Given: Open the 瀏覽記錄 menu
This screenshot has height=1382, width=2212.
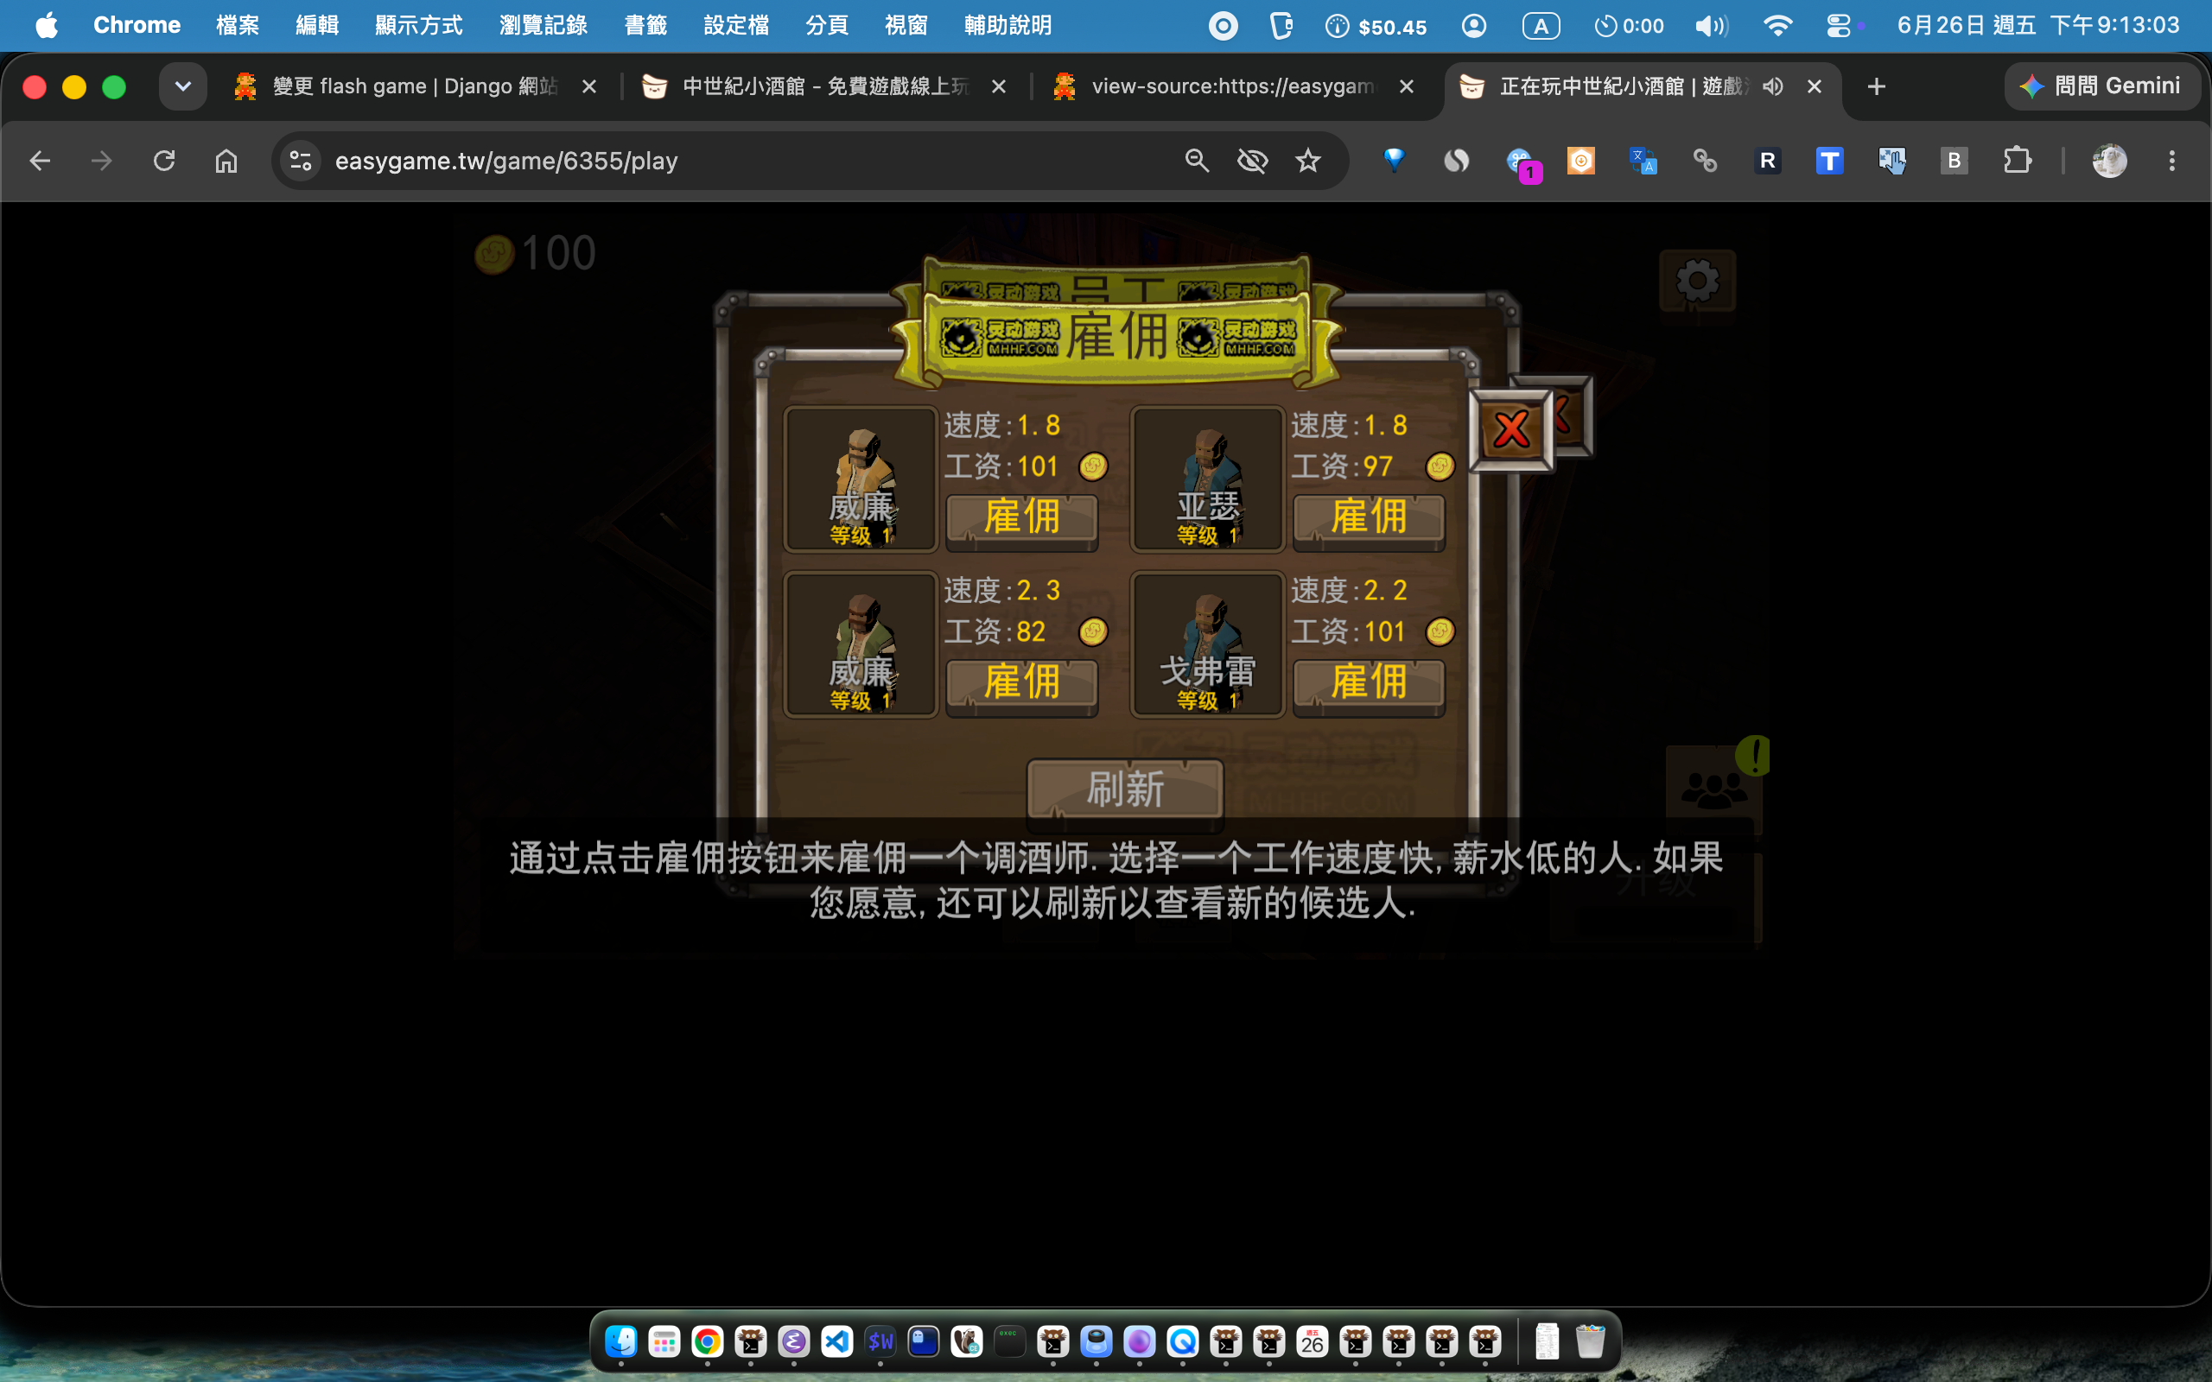Looking at the screenshot, I should tap(543, 26).
